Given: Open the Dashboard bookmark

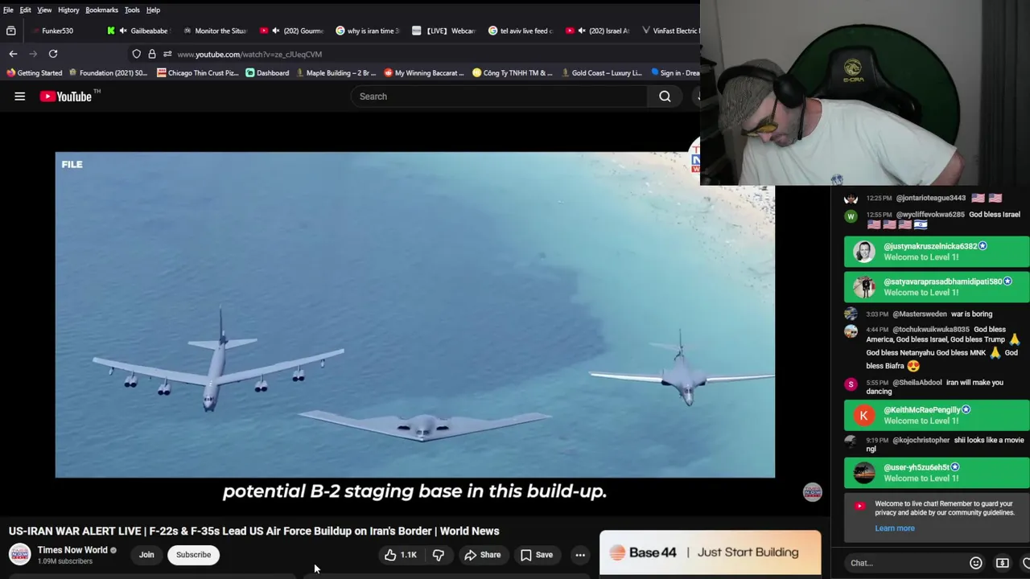Looking at the screenshot, I should [267, 73].
